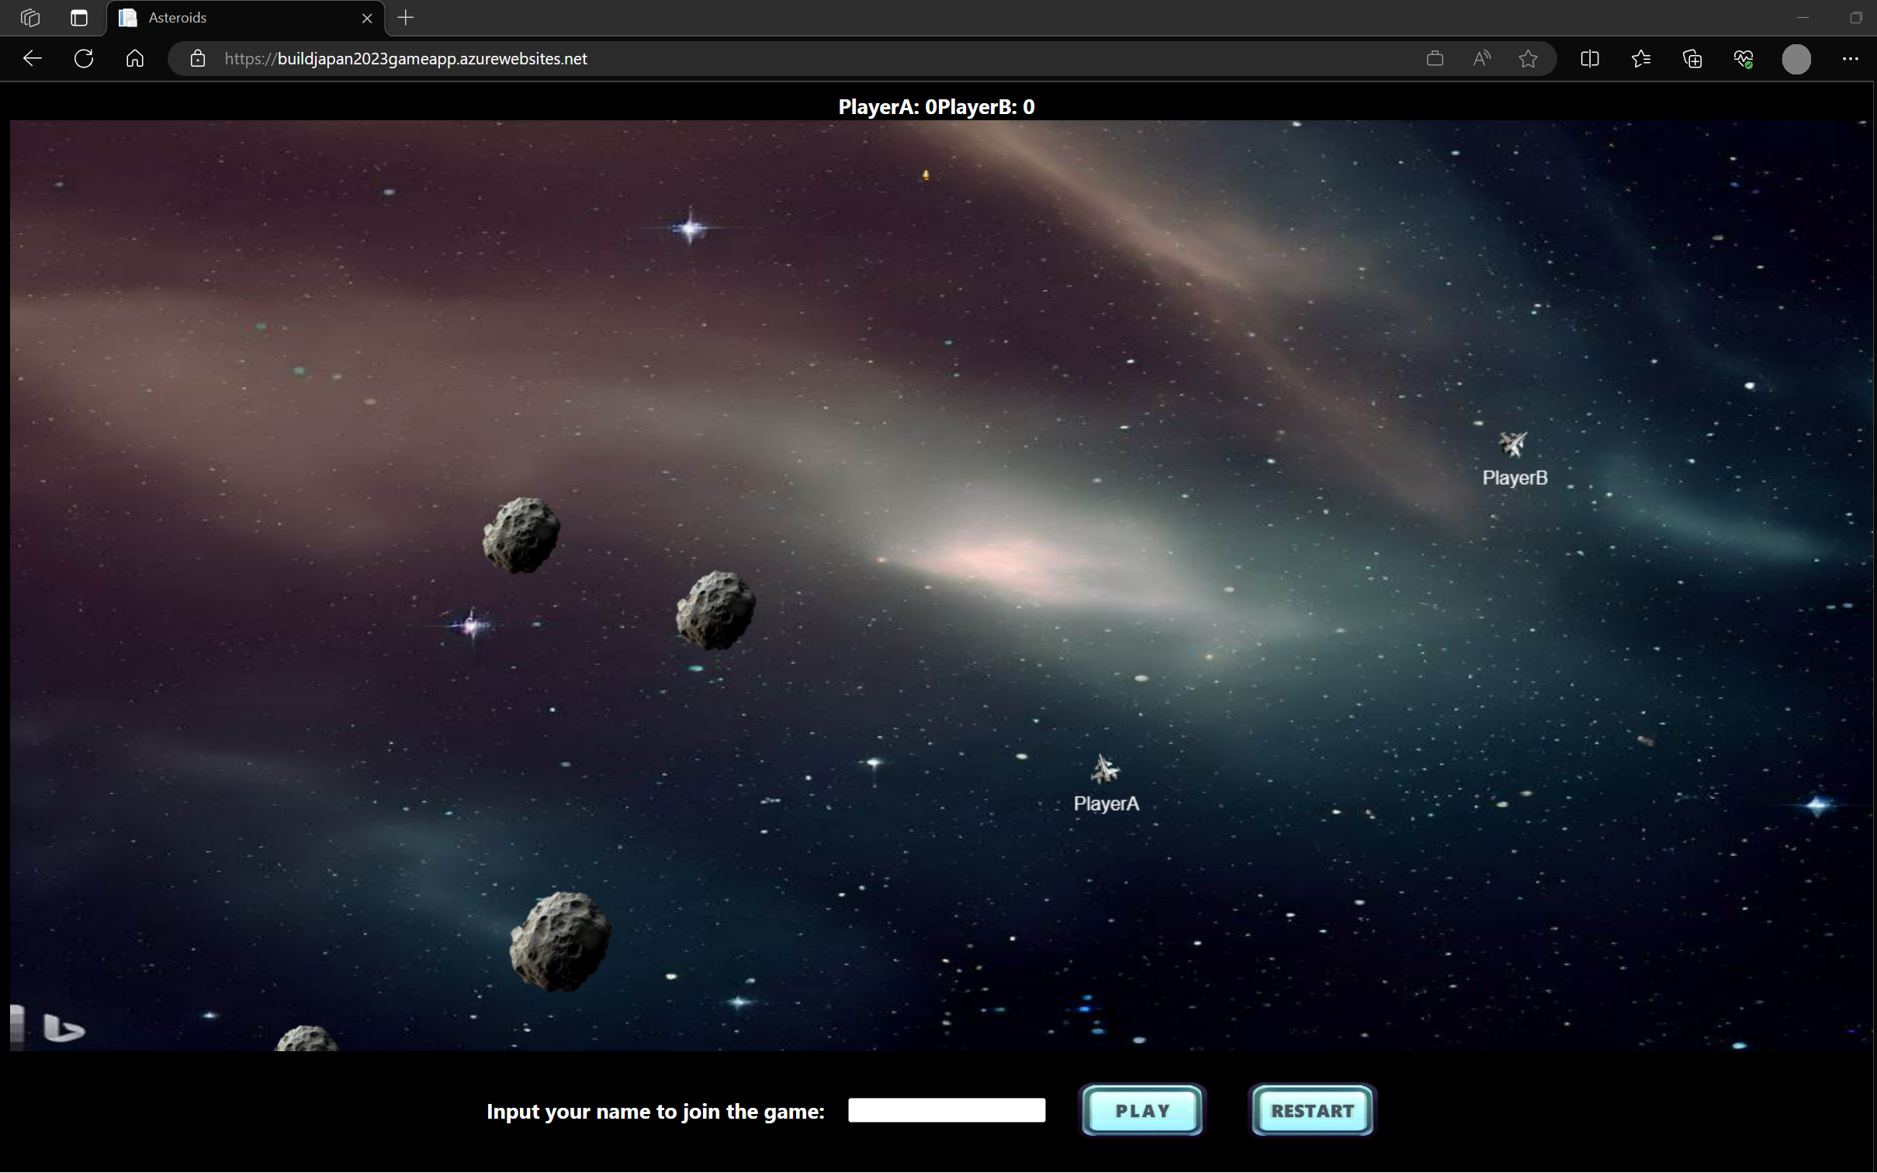
Task: Open tab actions menu button
Action: [79, 17]
